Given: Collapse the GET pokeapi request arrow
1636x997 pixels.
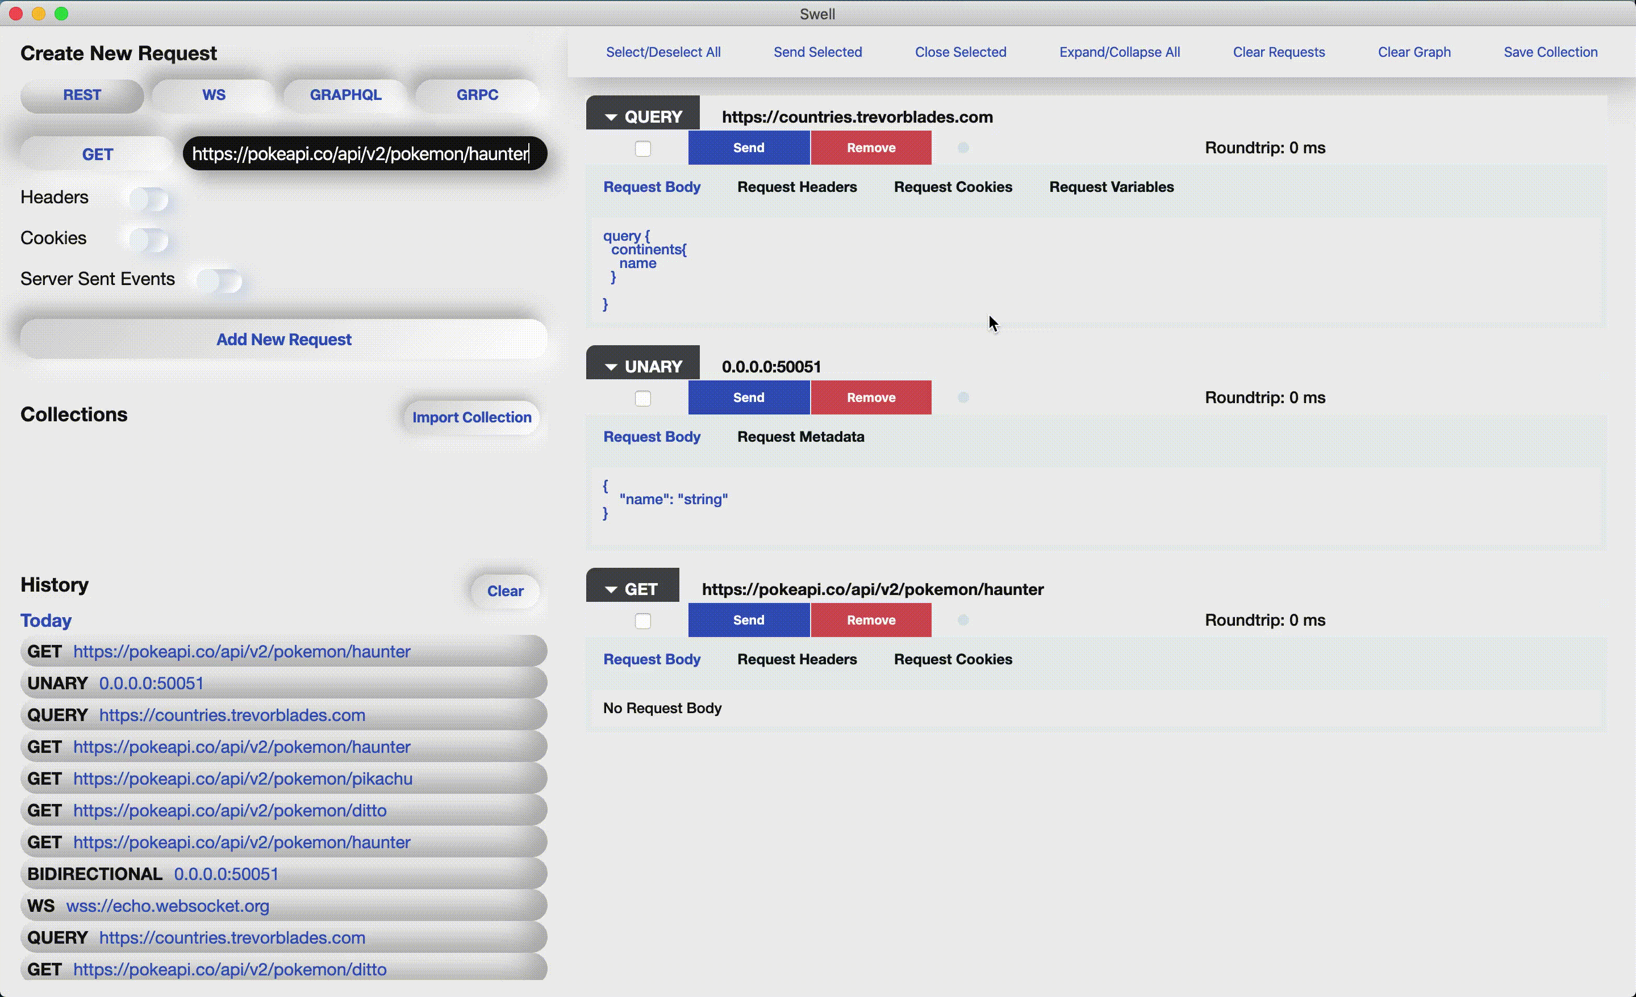Looking at the screenshot, I should (611, 589).
